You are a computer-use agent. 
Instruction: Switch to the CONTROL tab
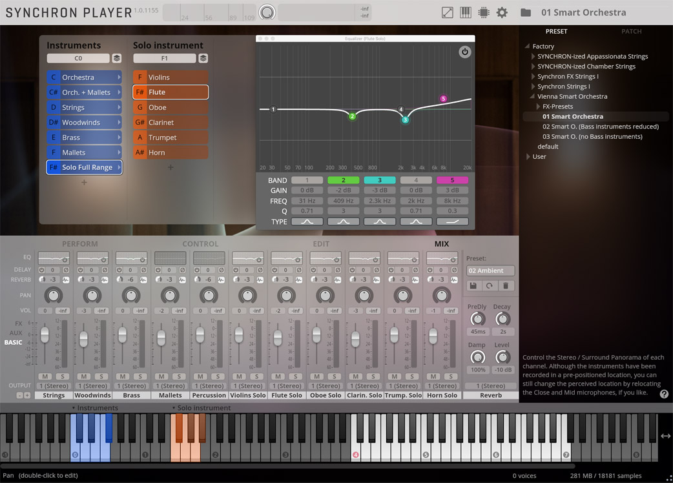tap(200, 244)
